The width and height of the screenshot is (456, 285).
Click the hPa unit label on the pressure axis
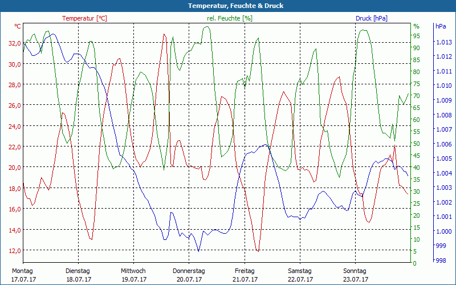click(441, 27)
